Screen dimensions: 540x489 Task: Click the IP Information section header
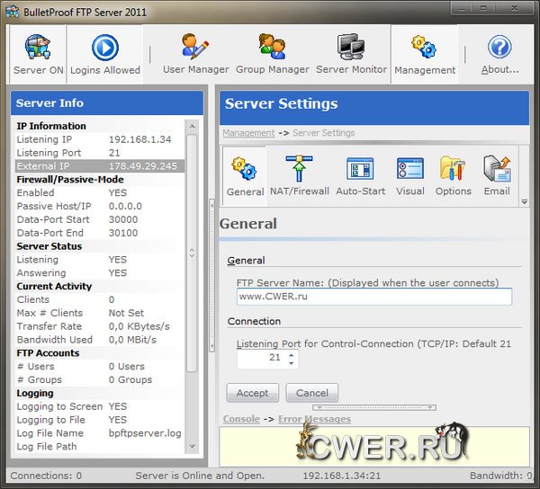(100, 126)
